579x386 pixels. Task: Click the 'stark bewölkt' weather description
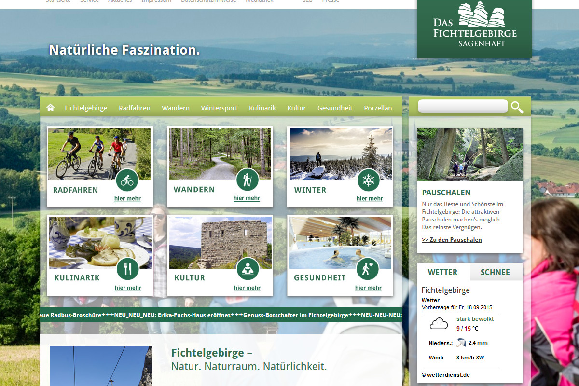coord(475,319)
